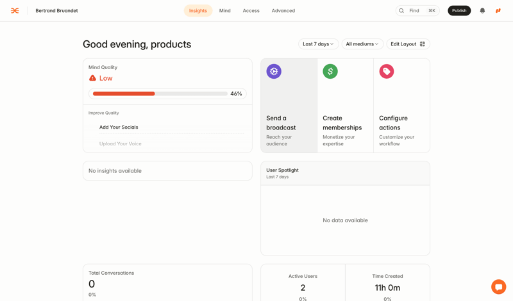
Task: Select Upload Your Voice item
Action: [x=121, y=144]
